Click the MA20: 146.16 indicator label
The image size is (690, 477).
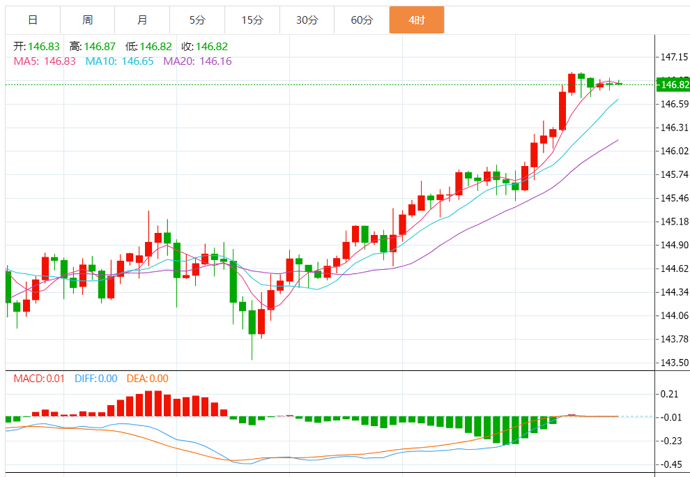pos(197,61)
